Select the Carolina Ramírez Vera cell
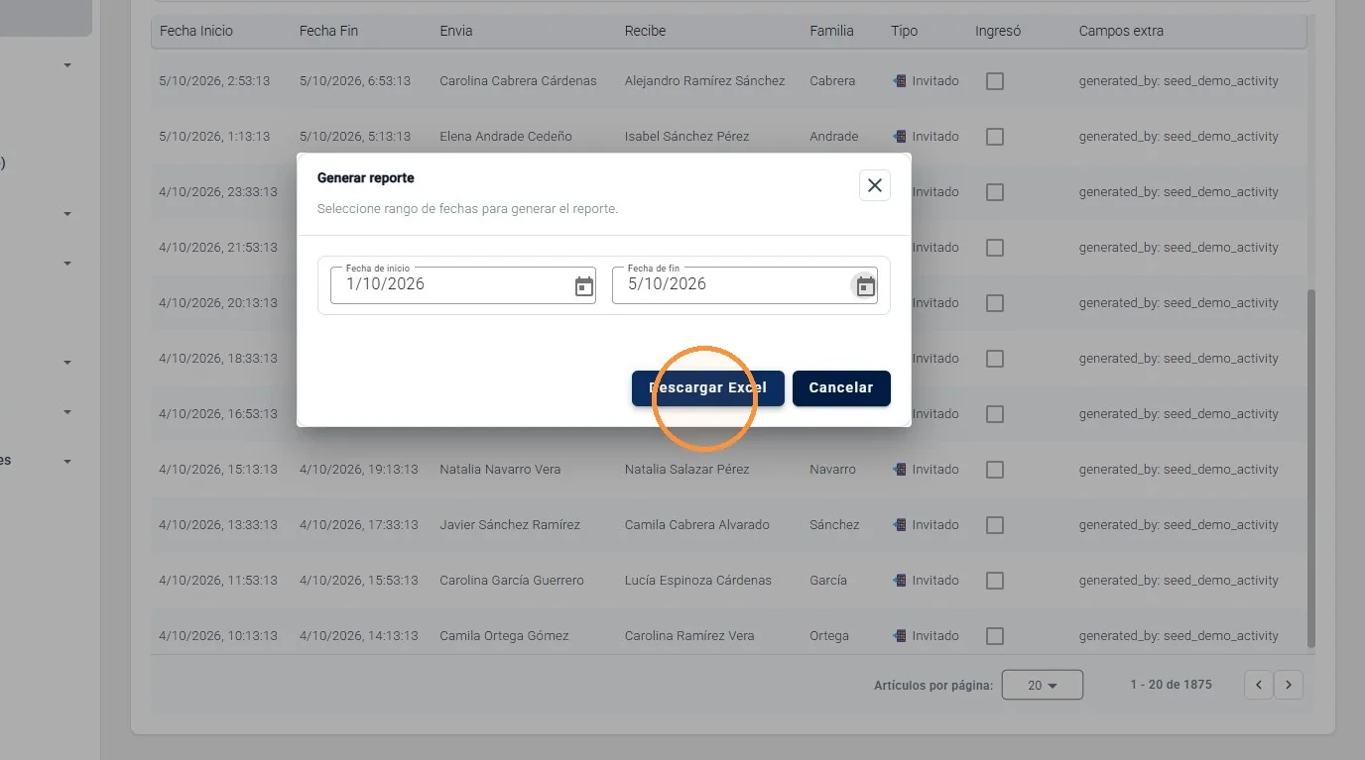 (689, 636)
